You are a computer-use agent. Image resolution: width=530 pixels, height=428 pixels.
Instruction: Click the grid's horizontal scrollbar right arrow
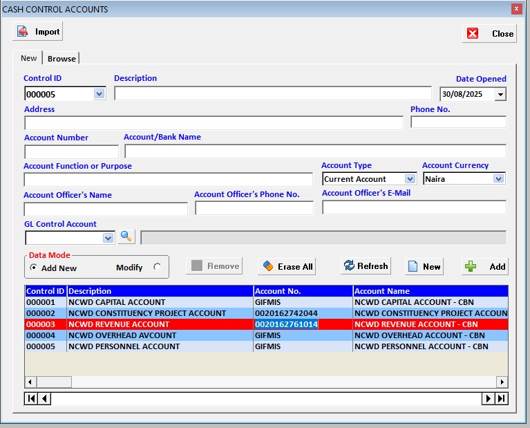coord(502,382)
